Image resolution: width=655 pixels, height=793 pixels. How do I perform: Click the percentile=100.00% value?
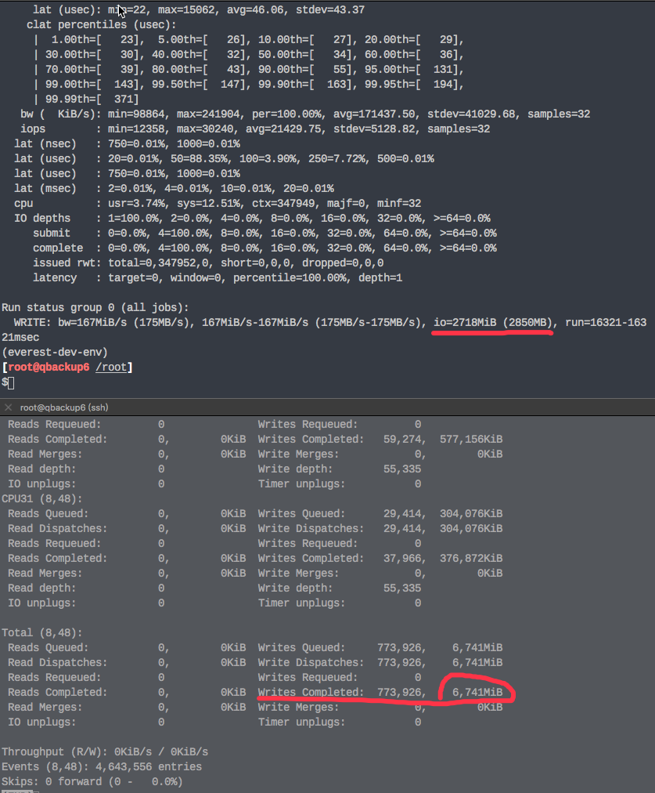tap(293, 277)
